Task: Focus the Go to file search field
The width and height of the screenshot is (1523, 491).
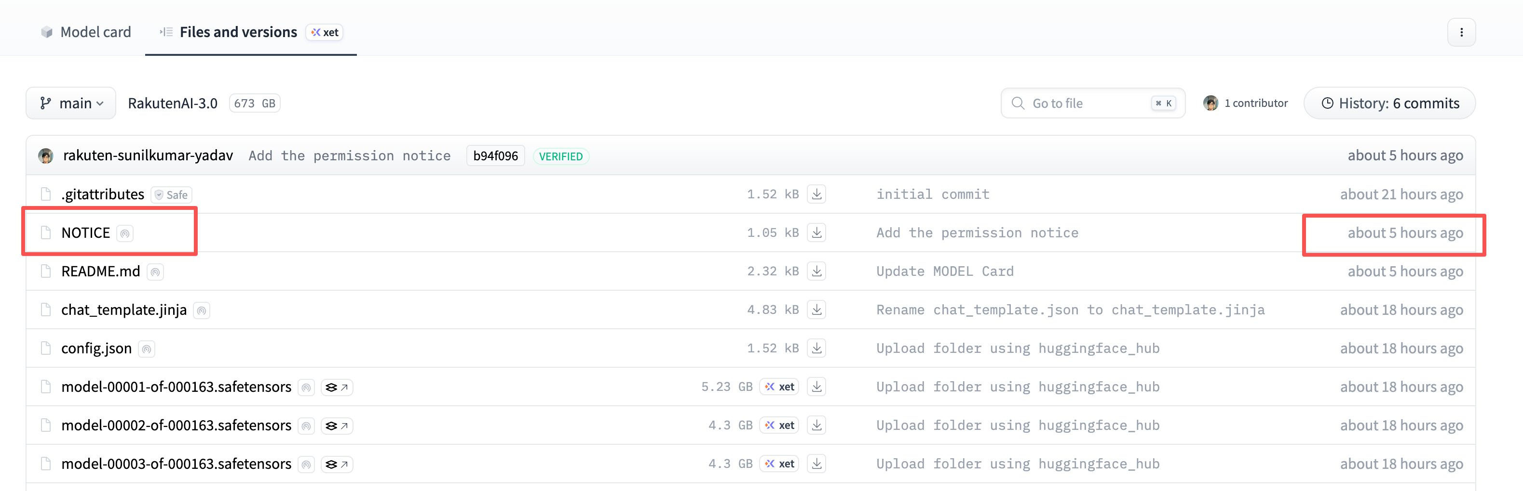Action: point(1093,103)
